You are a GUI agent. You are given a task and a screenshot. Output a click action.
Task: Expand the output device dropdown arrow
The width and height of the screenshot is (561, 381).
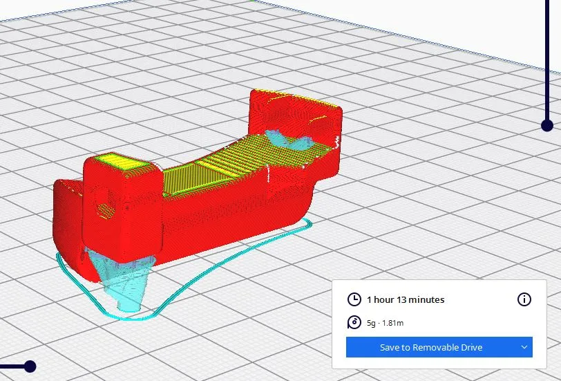(x=524, y=347)
